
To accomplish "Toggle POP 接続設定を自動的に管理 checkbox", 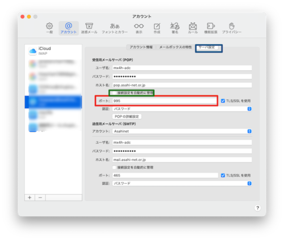I will coord(114,93).
